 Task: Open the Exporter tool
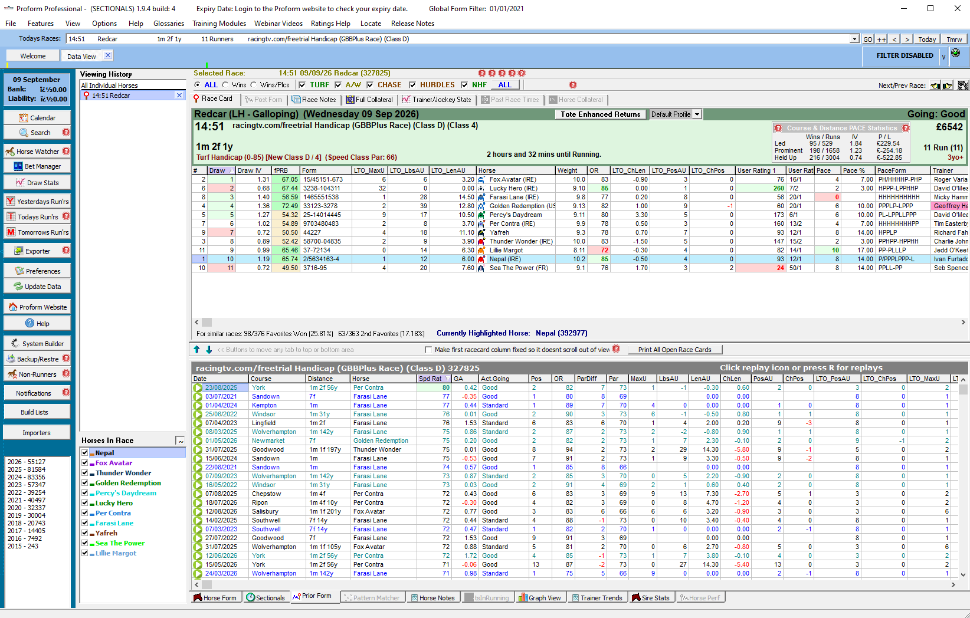37,251
